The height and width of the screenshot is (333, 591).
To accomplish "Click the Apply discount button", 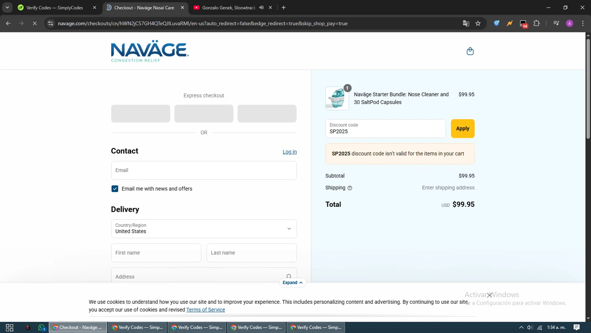I will 463,129.
